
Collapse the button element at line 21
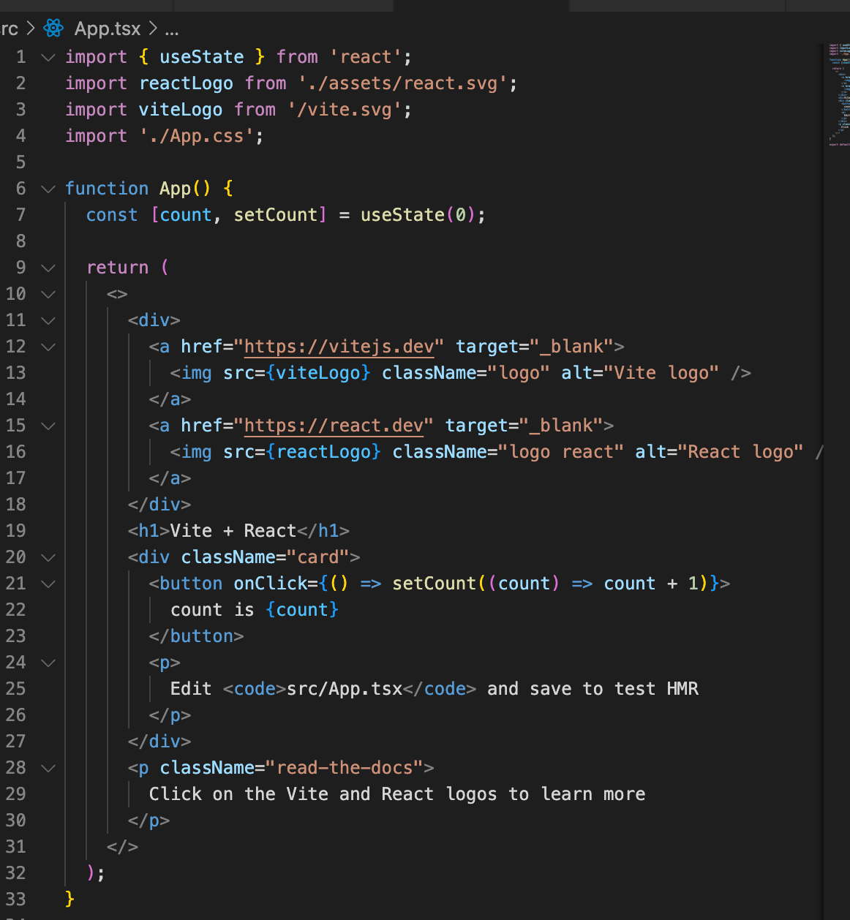click(48, 583)
